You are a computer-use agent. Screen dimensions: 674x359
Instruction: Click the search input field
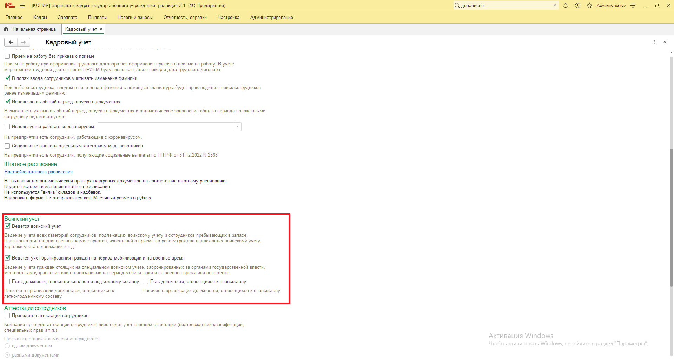pos(506,5)
